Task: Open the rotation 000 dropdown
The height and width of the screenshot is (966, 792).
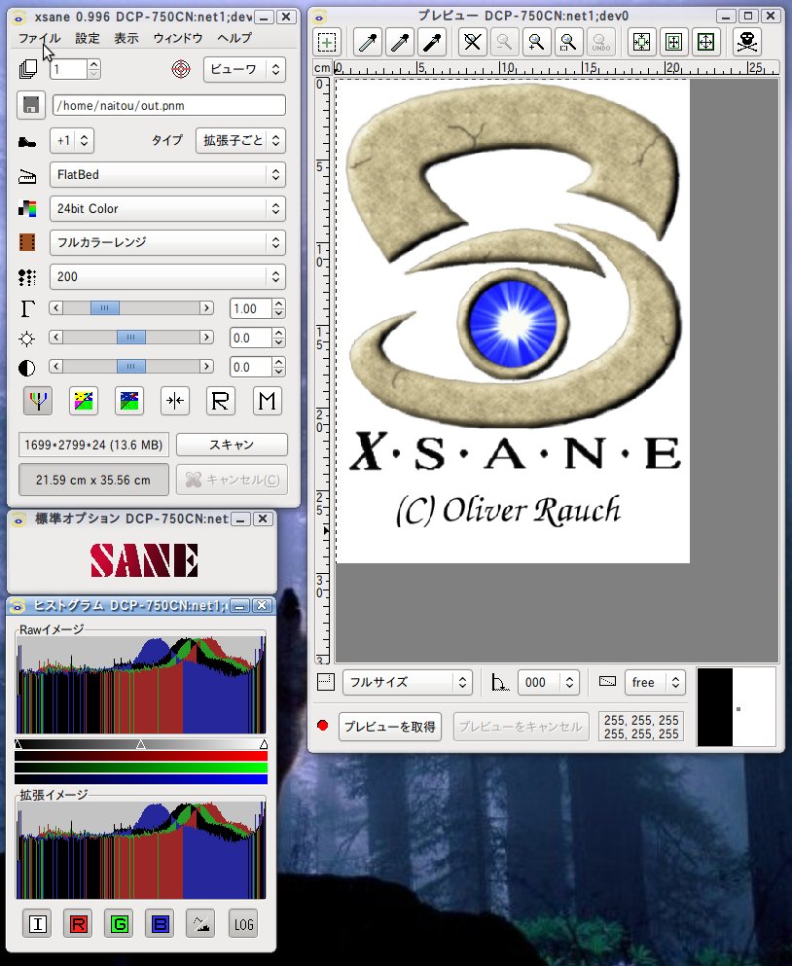Action: pos(549,683)
